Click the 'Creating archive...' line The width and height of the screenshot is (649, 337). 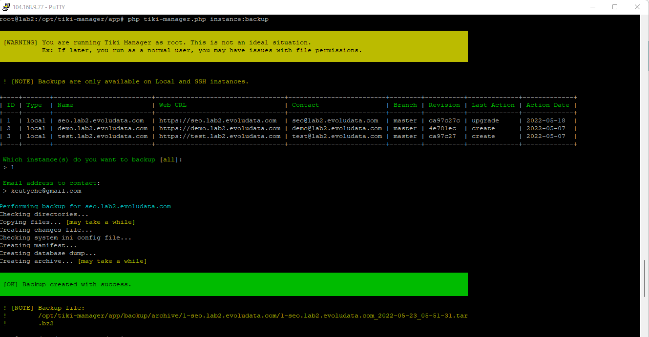click(x=74, y=261)
